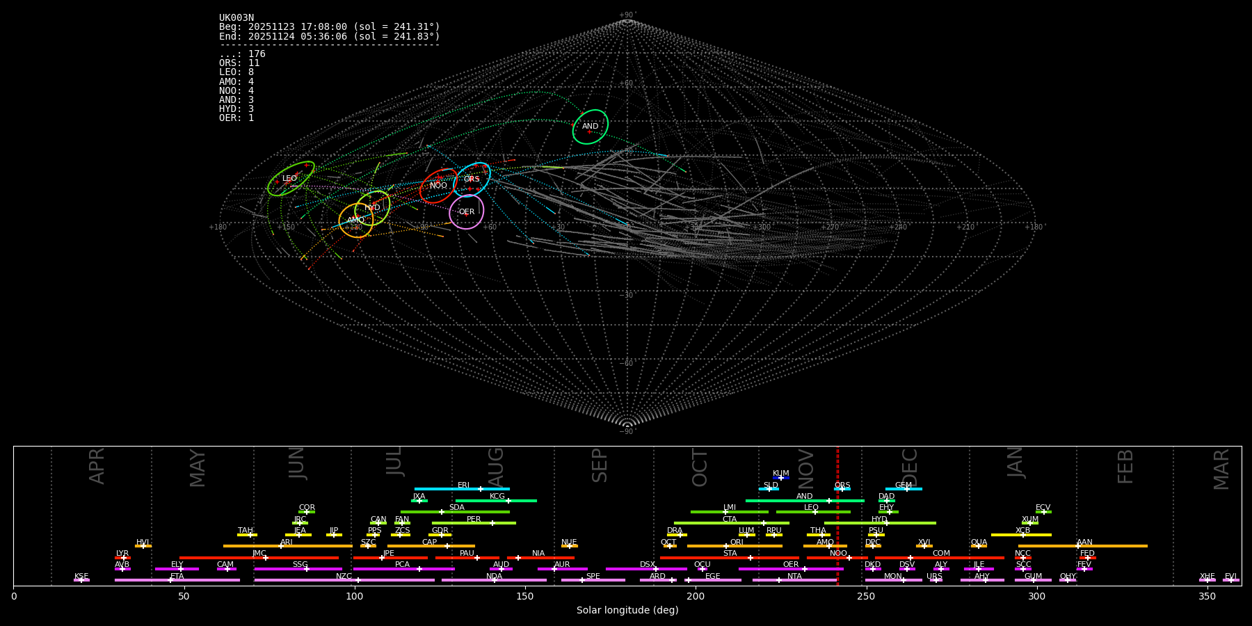Viewport: 1252px width, 626px height.
Task: Click the 'UK003N' station title text
Action: [236, 18]
